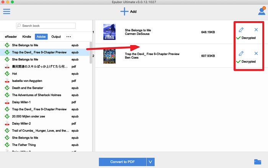This screenshot has width=268, height=168.
Task: Click the blue plus Add icon
Action: (124, 11)
